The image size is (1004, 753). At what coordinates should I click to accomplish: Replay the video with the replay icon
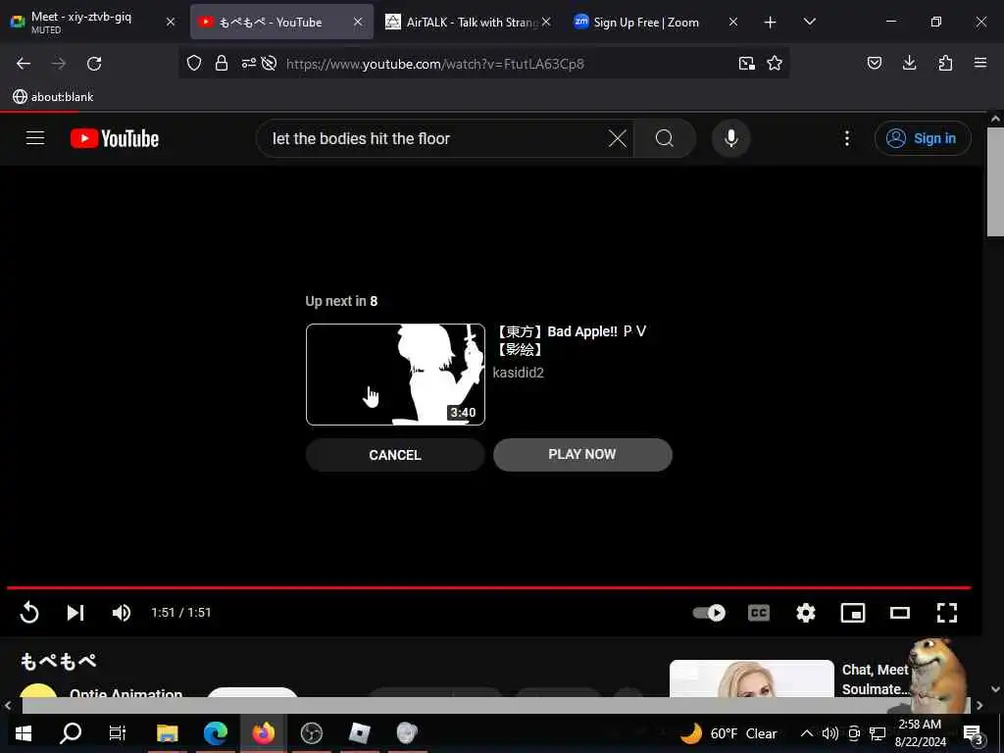[29, 613]
